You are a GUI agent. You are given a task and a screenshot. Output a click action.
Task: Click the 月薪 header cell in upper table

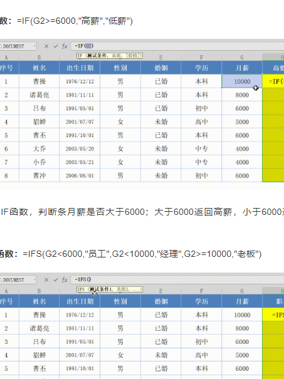(242, 68)
